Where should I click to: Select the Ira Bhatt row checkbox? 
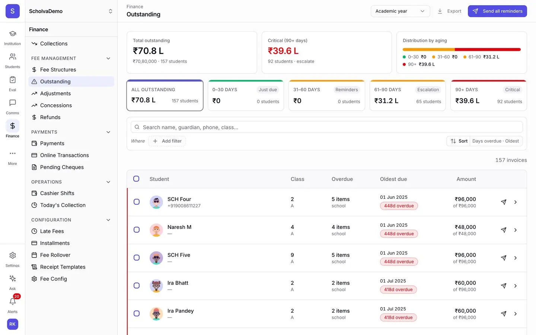(x=137, y=285)
